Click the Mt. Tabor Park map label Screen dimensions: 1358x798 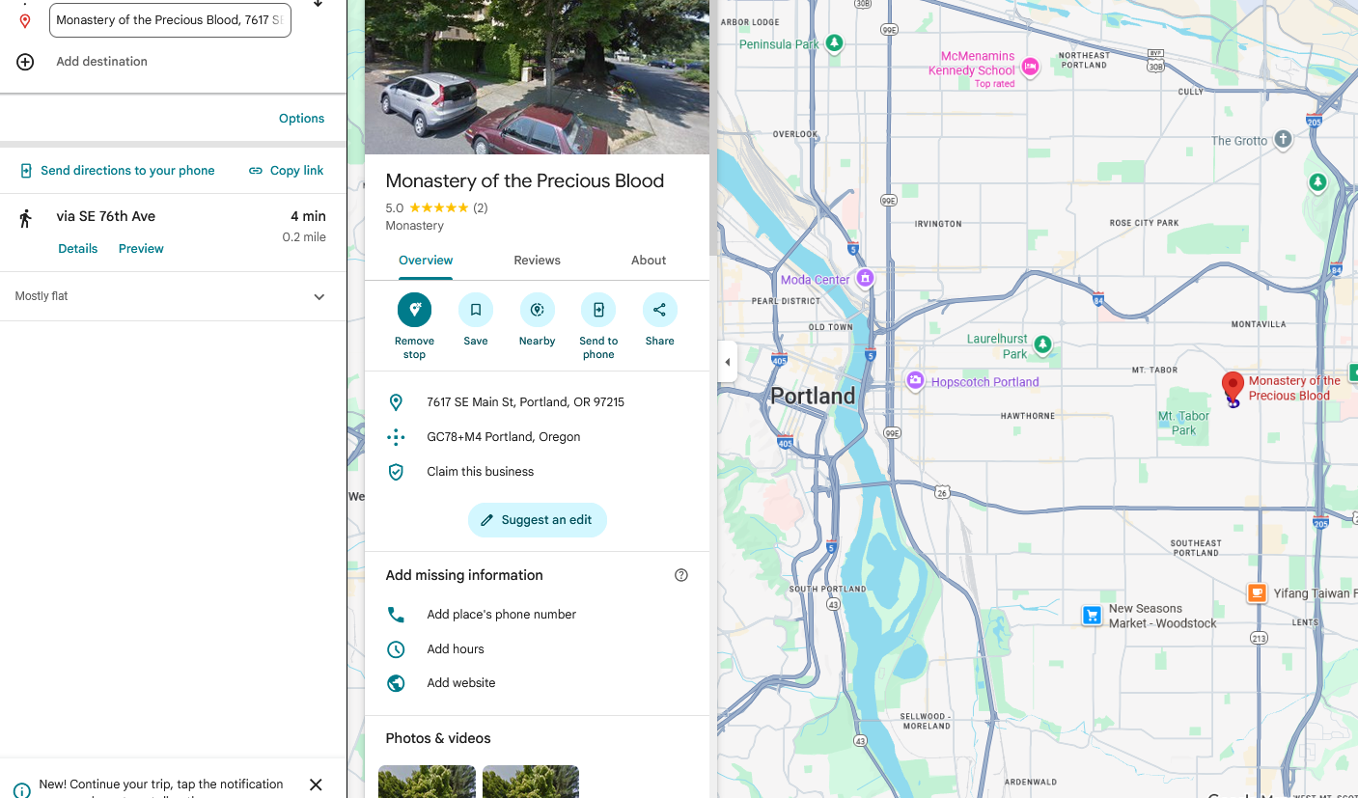1183,424
